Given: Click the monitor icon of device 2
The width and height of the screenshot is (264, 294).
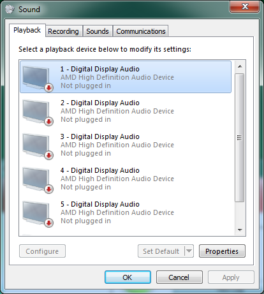Looking at the screenshot, I should pyautogui.click(x=36, y=111).
